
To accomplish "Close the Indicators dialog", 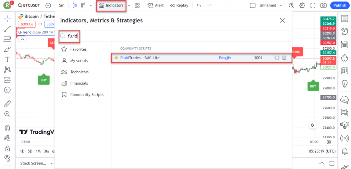I will tap(282, 21).
